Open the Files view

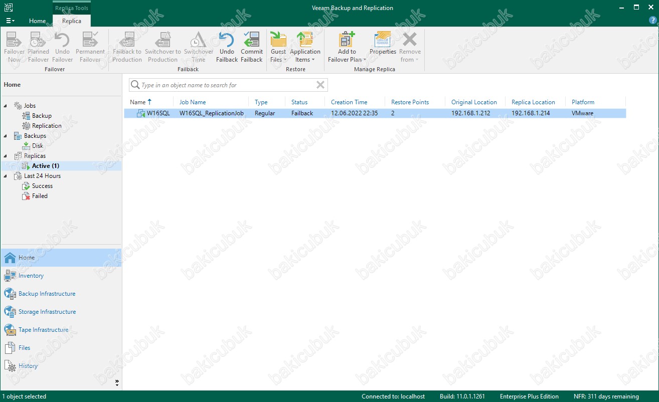(61, 348)
